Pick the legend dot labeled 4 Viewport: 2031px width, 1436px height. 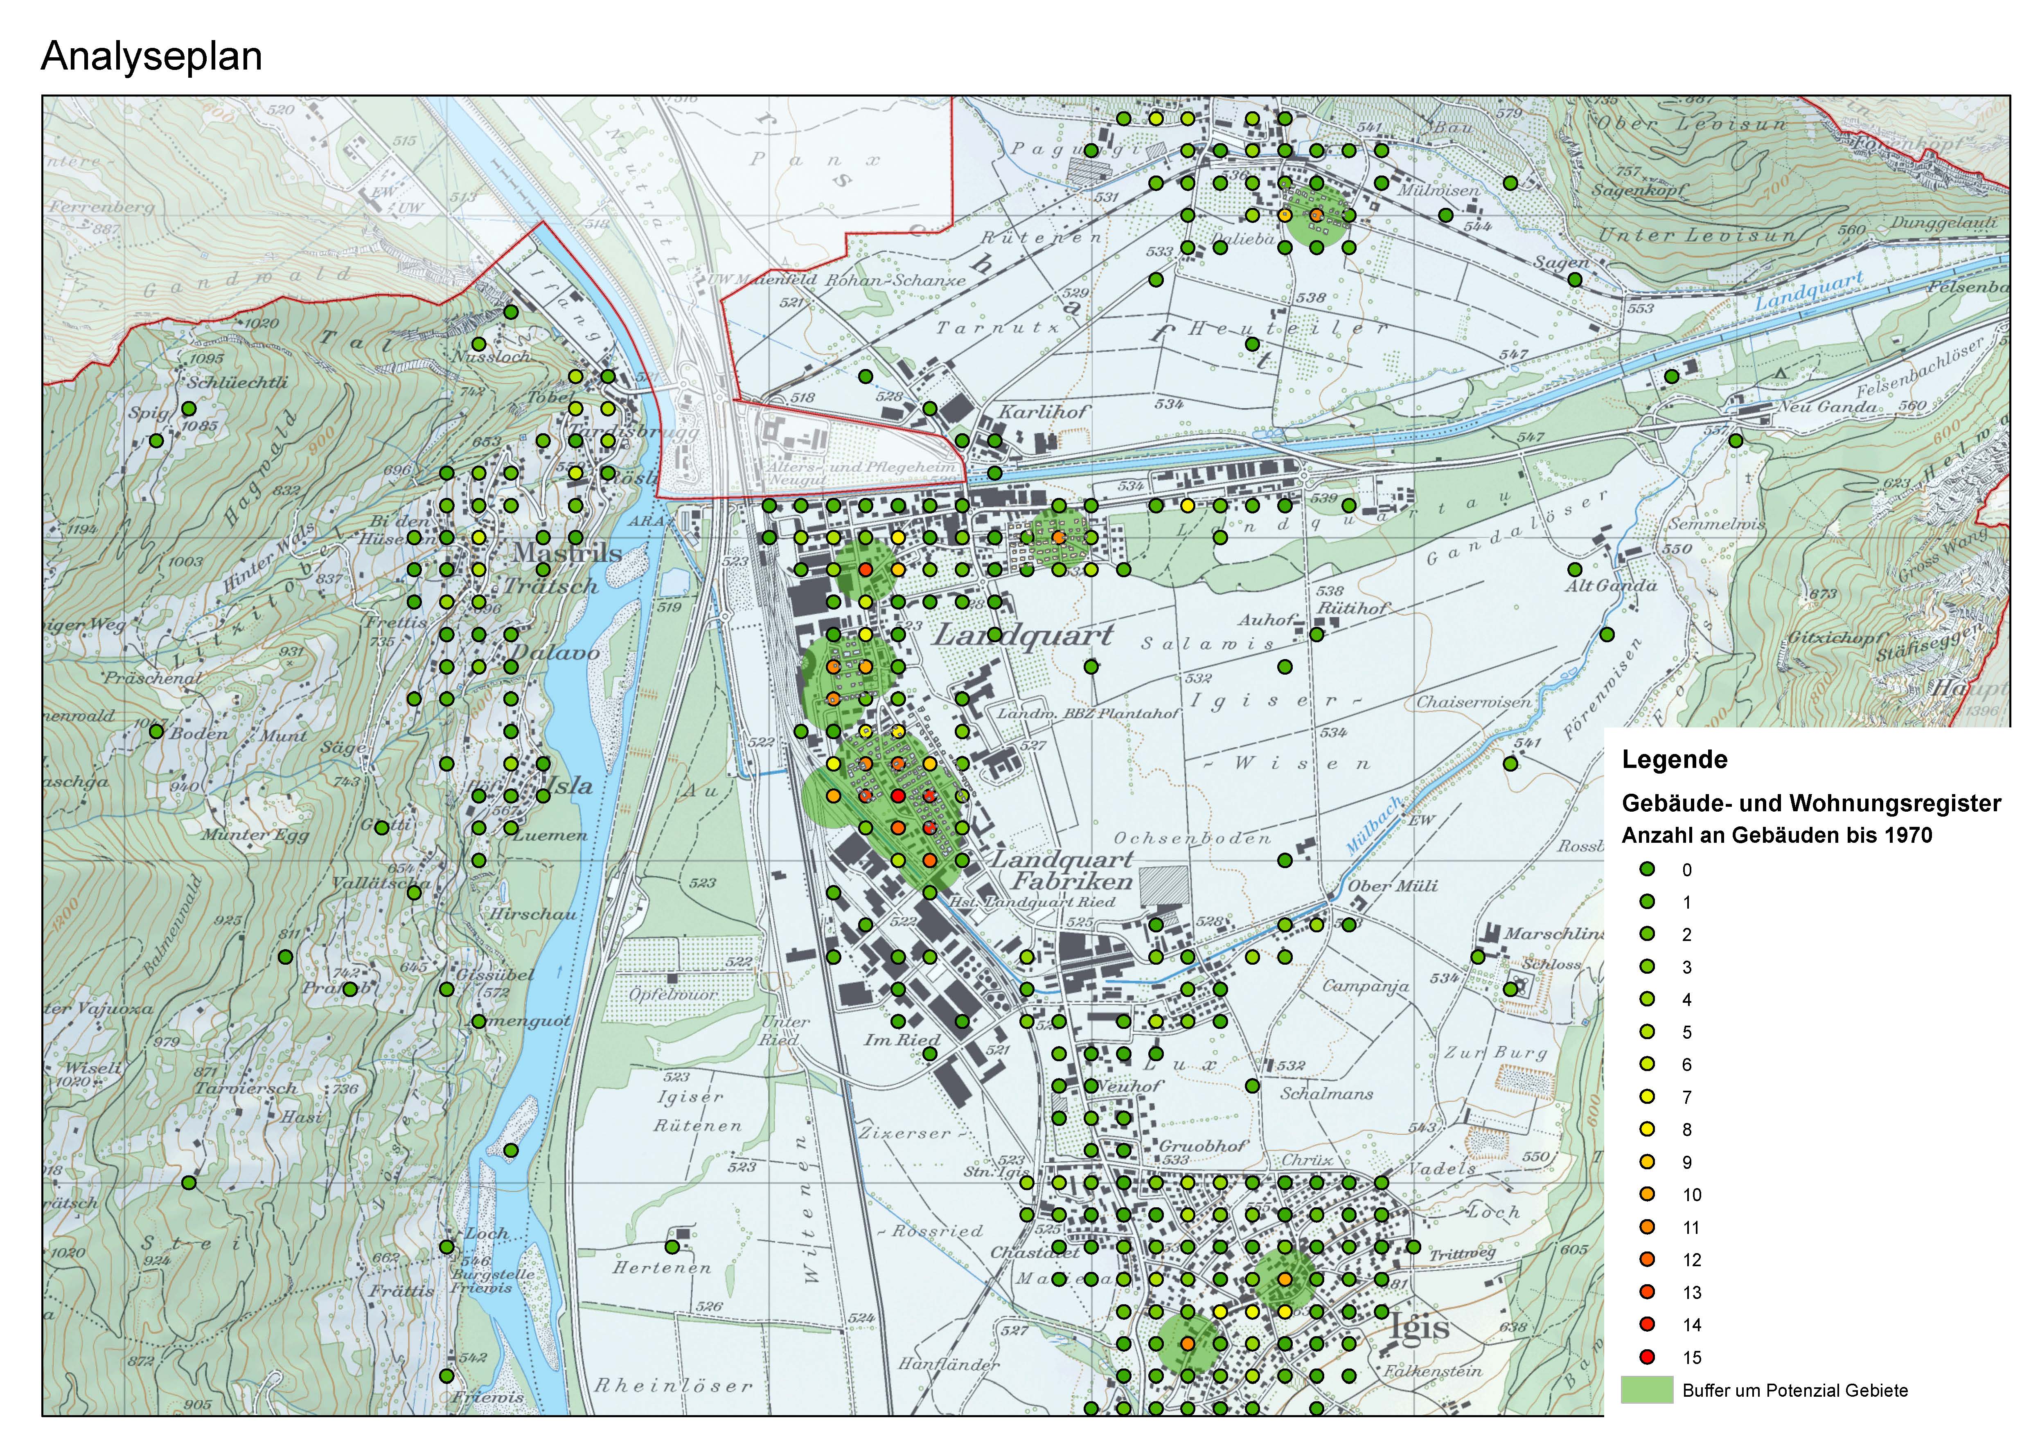click(1647, 999)
